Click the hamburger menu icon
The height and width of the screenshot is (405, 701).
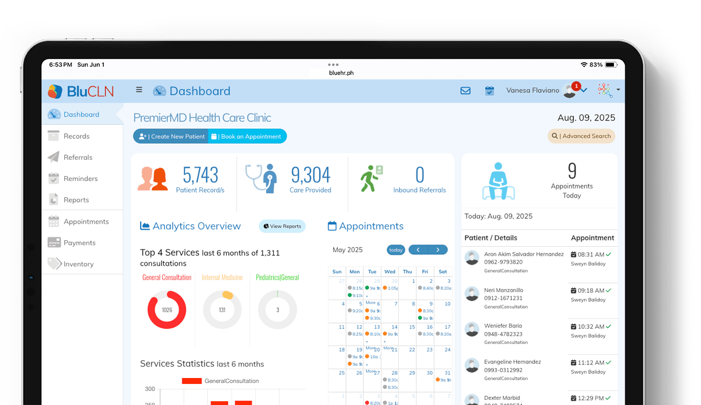coord(139,90)
